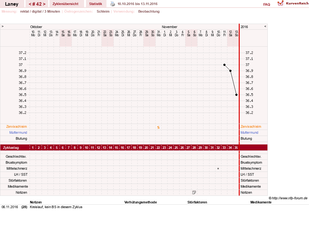Click the Oktober month heading
The width and height of the screenshot is (309, 246).
[x=36, y=27]
